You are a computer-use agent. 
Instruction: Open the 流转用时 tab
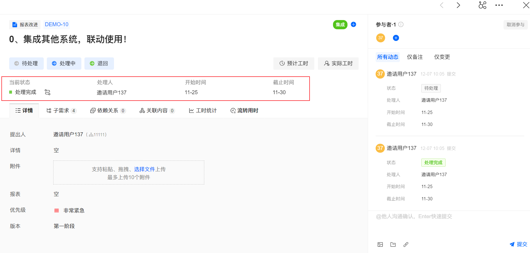[x=244, y=111]
